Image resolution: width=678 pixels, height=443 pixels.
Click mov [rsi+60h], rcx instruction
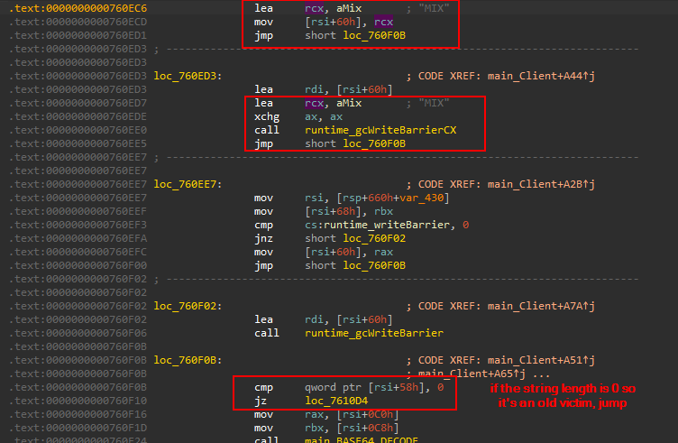coord(324,22)
